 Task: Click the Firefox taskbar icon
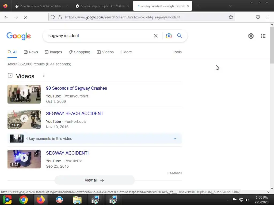(x=41, y=200)
